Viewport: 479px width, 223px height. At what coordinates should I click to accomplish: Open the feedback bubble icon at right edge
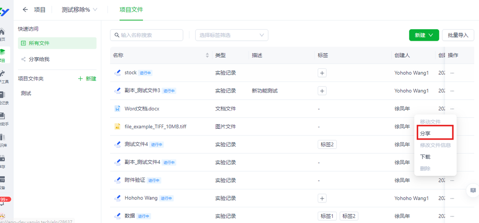click(473, 190)
